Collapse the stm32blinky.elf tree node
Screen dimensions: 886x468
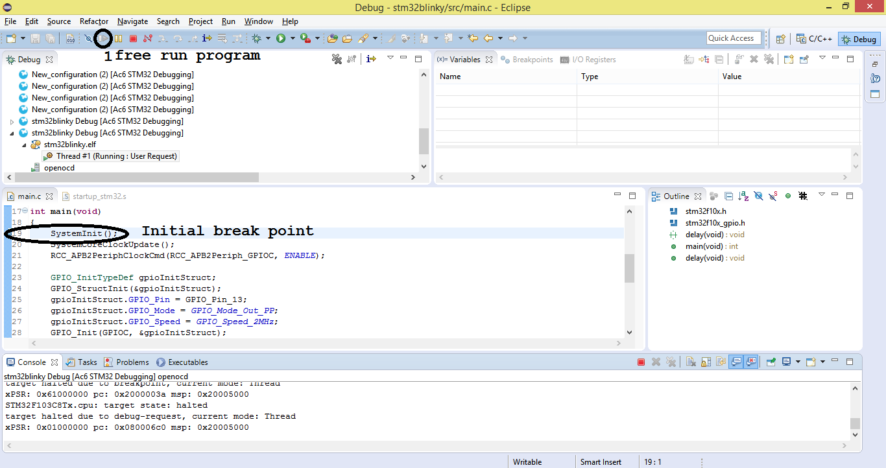(24, 145)
